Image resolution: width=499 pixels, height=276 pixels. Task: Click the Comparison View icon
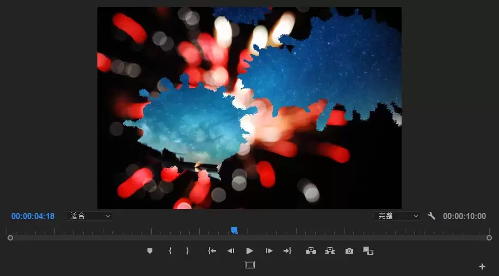(x=368, y=251)
